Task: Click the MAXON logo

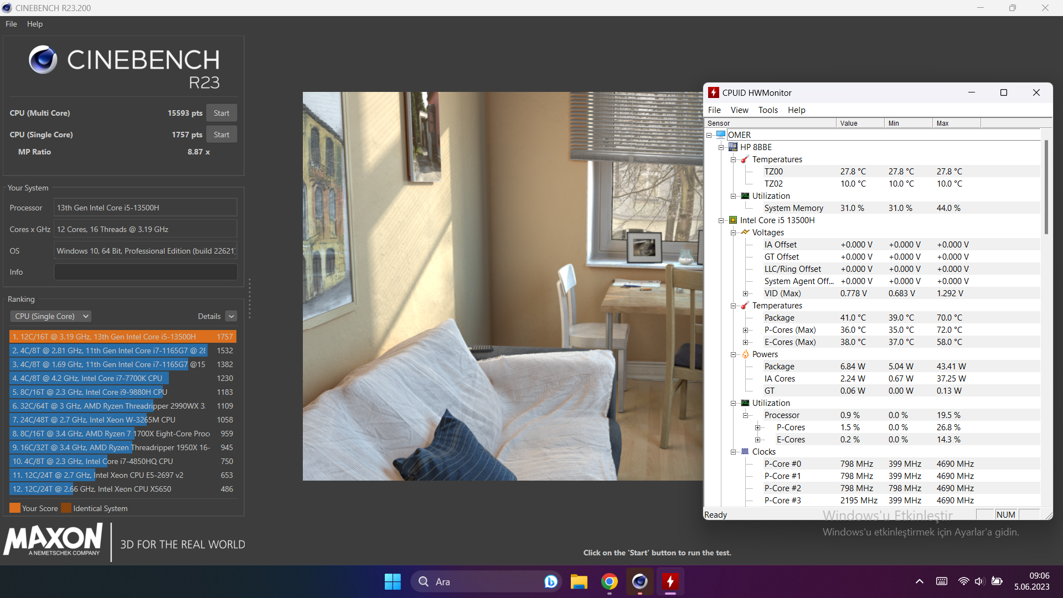Action: (x=53, y=540)
